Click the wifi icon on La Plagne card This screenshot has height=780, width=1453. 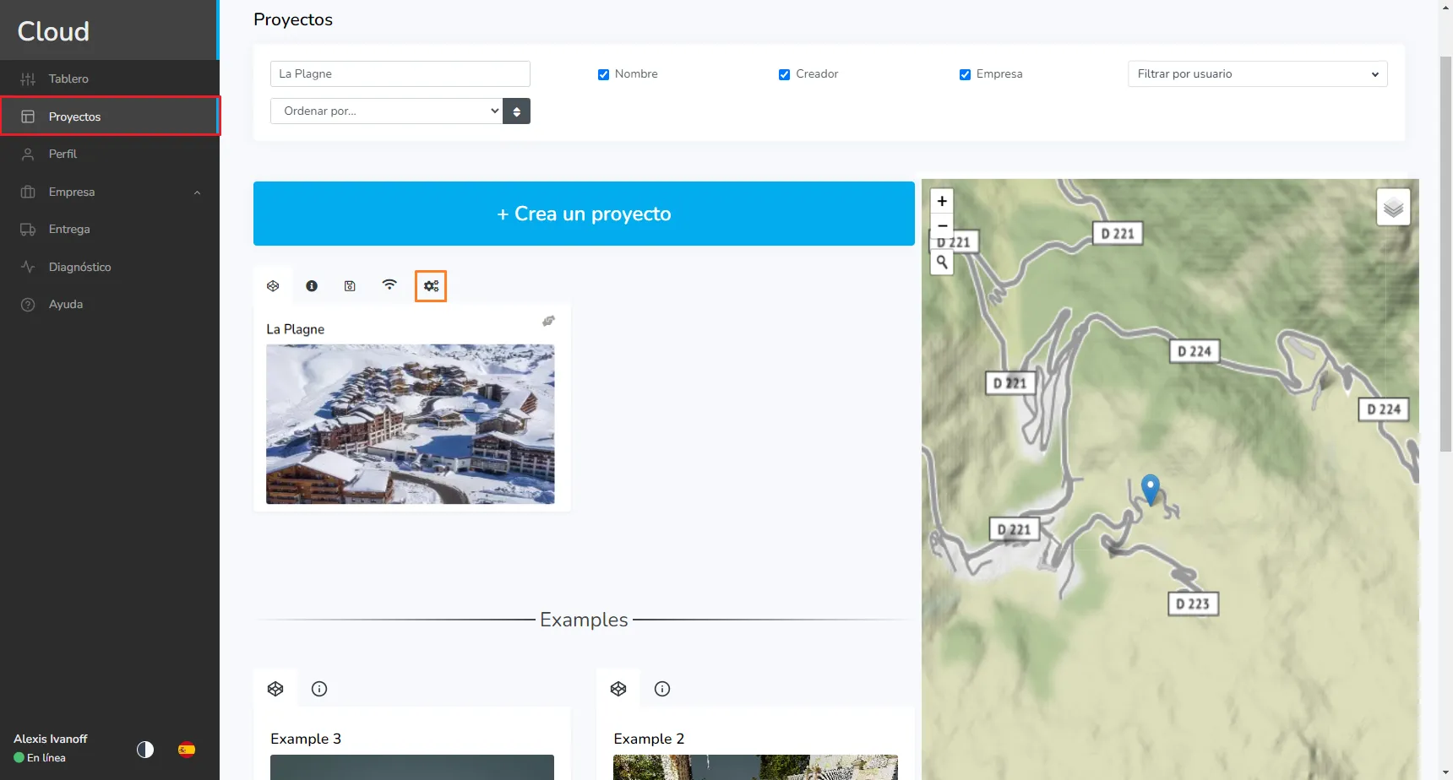coord(389,285)
